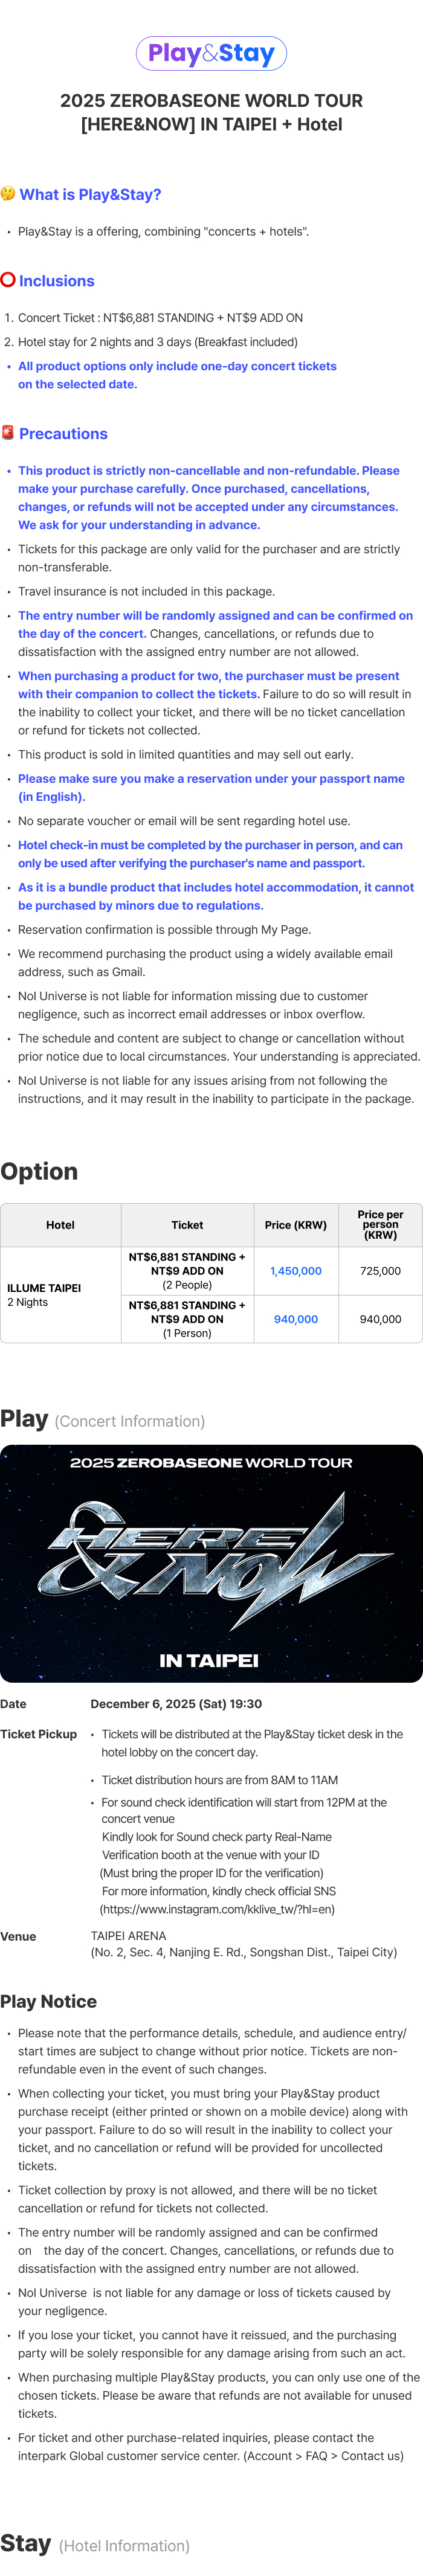Image resolution: width=423 pixels, height=2576 pixels.
Task: Select the 2 People ticket option row
Action: tap(187, 1271)
